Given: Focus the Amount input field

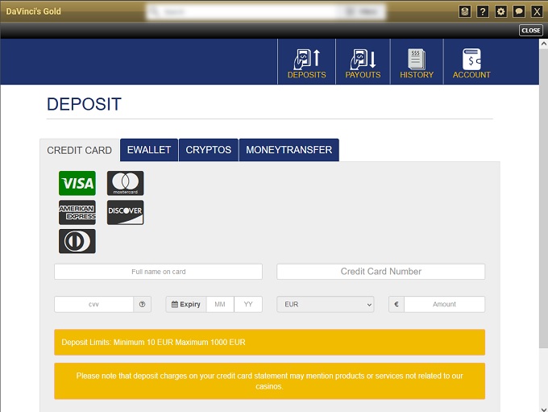Looking at the screenshot, I should tap(444, 304).
